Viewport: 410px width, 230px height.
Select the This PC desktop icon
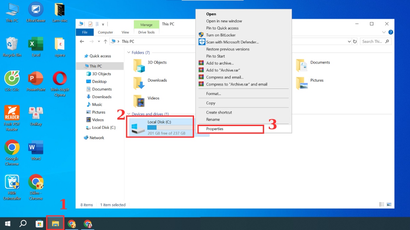tap(12, 12)
